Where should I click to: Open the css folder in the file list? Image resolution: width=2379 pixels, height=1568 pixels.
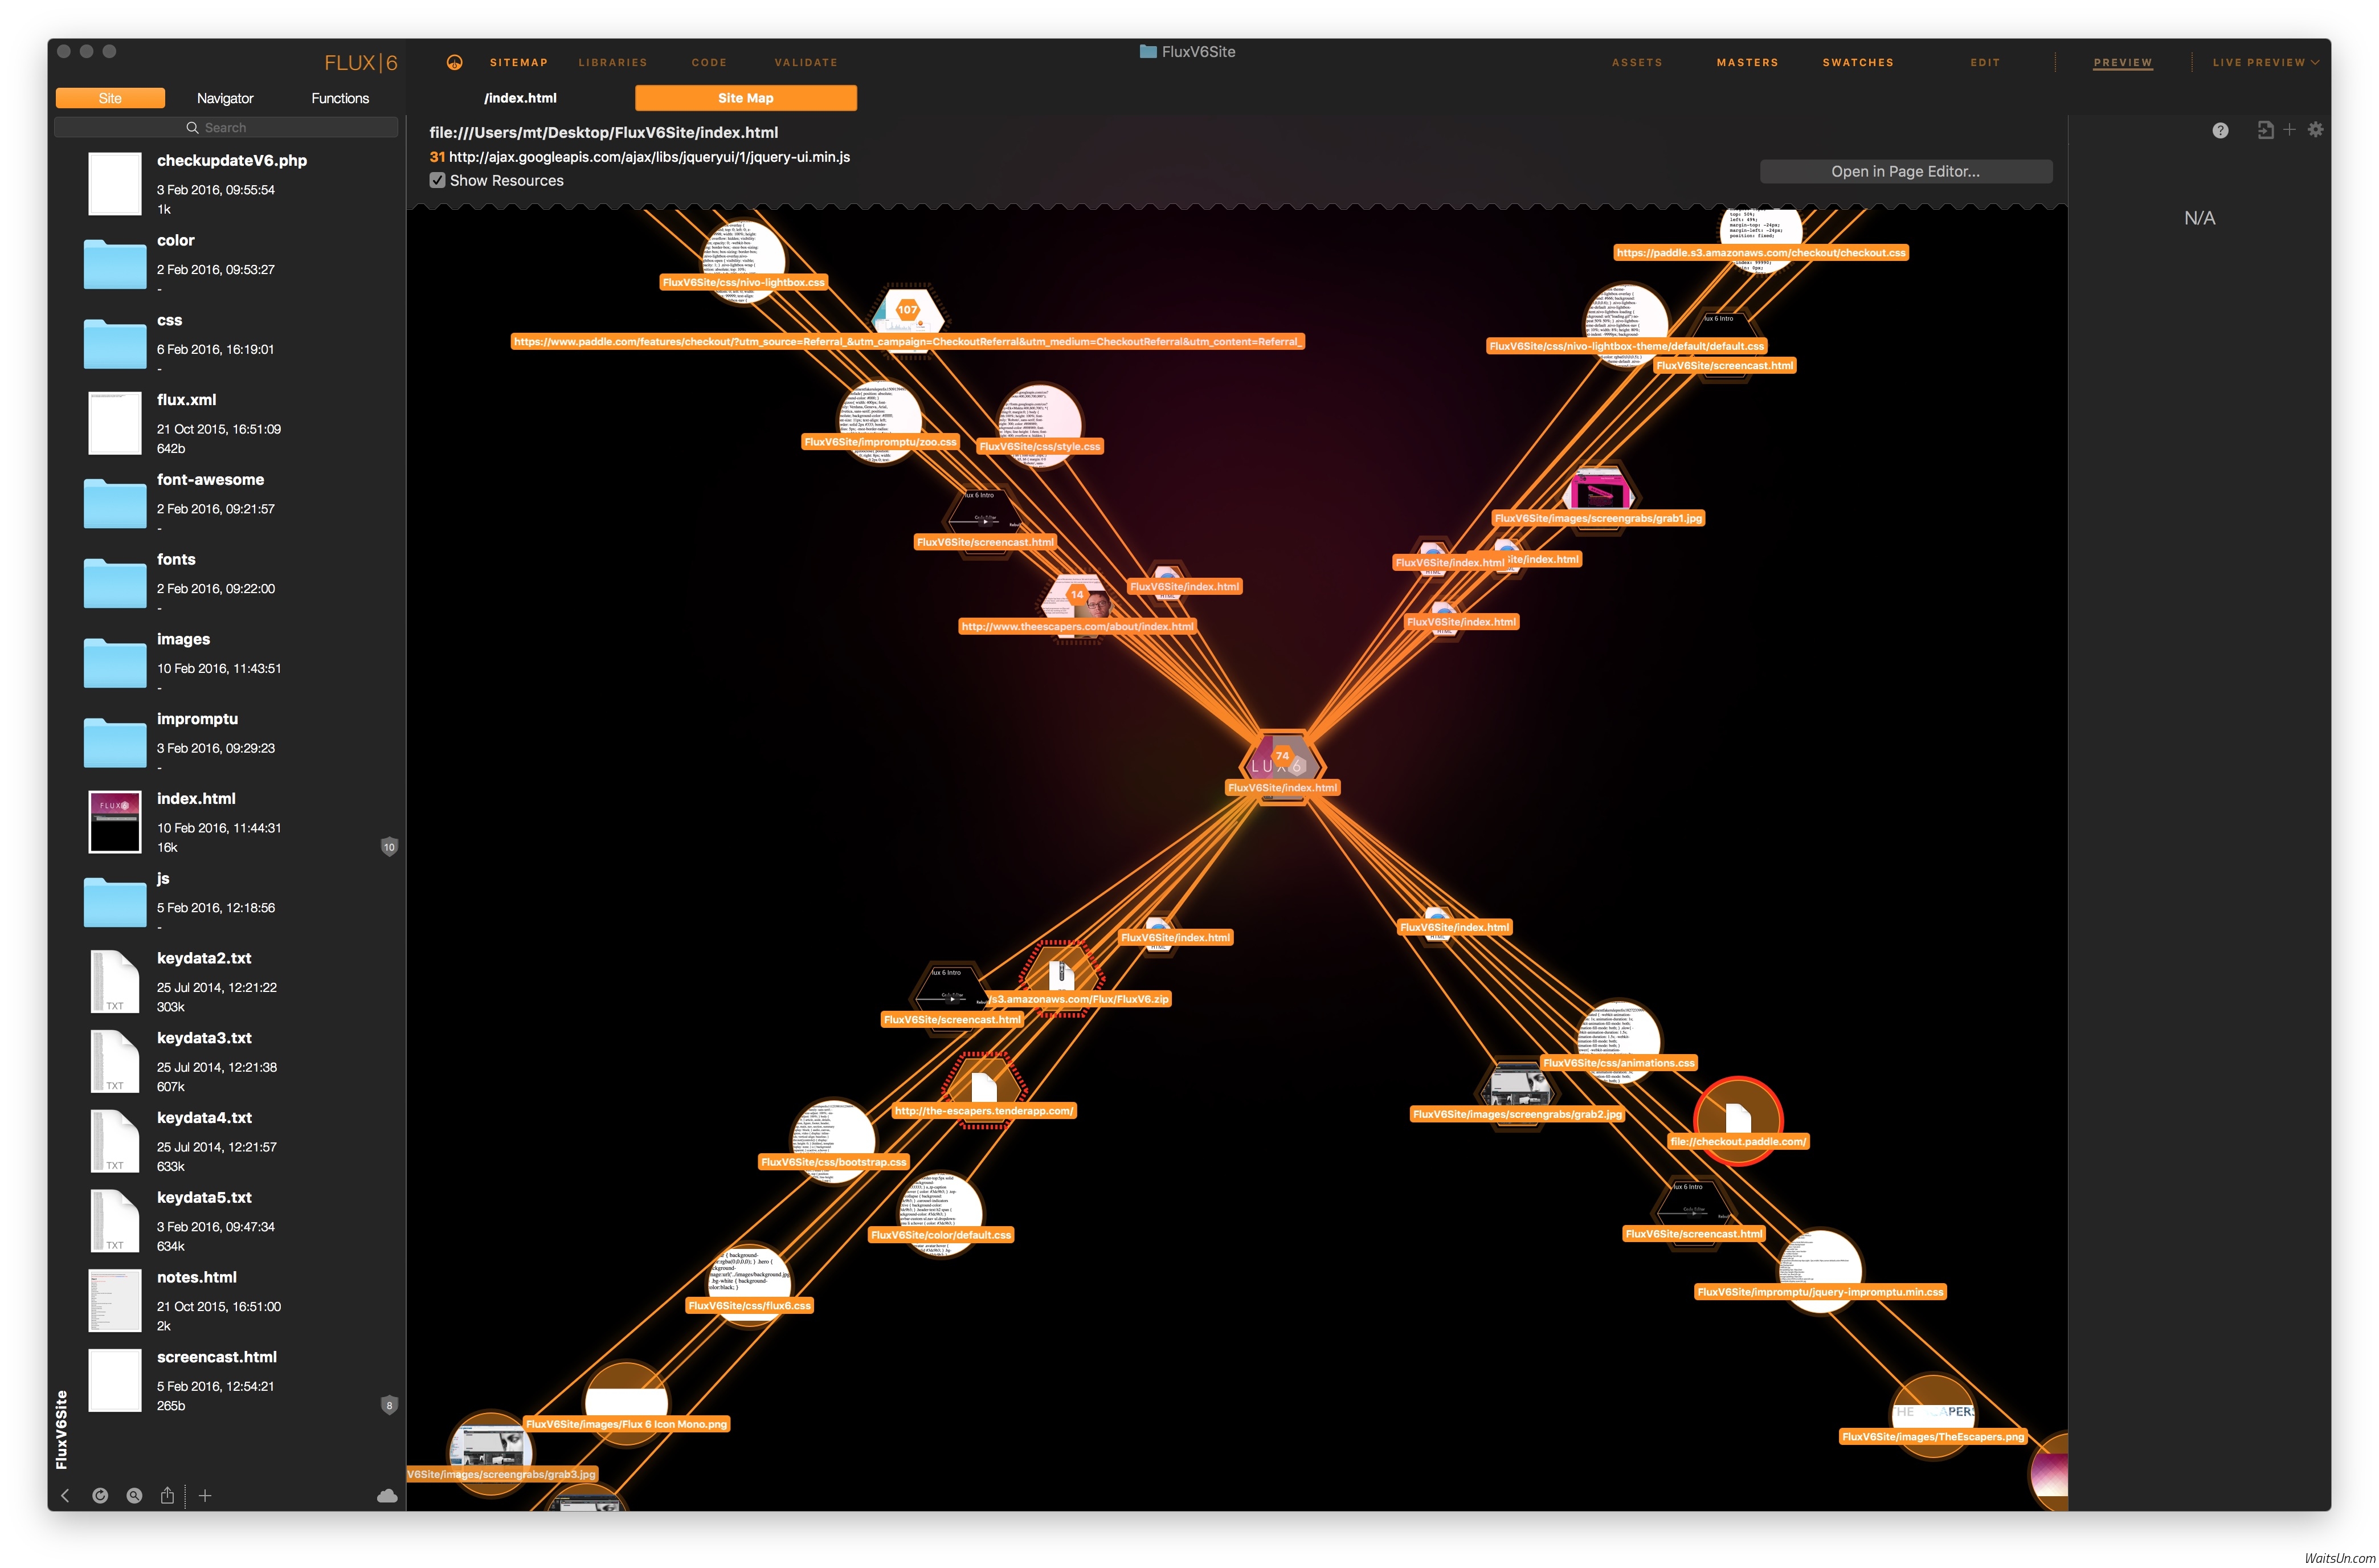(116, 344)
